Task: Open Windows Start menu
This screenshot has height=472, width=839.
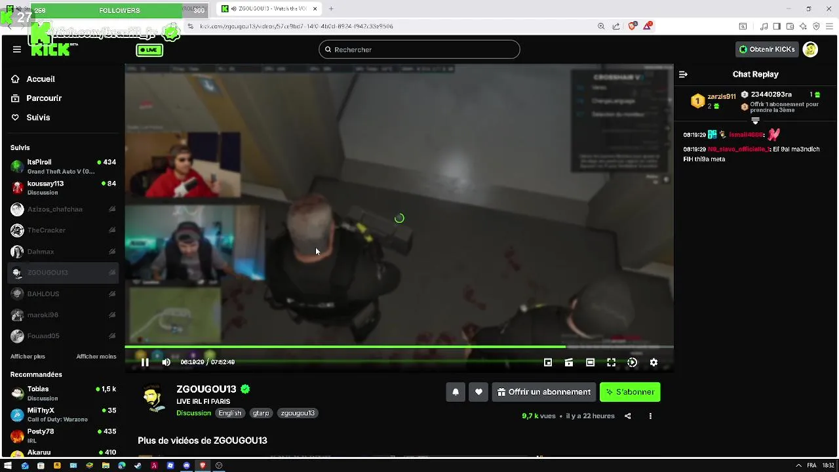Action: [x=8, y=465]
